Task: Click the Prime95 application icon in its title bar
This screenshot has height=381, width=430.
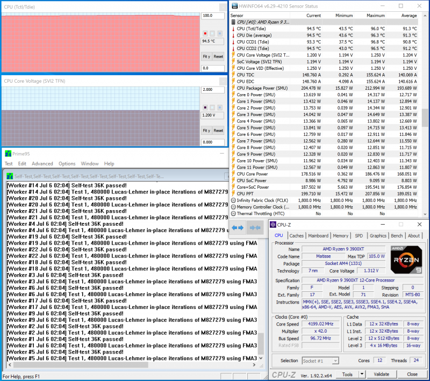Action: coord(8,154)
